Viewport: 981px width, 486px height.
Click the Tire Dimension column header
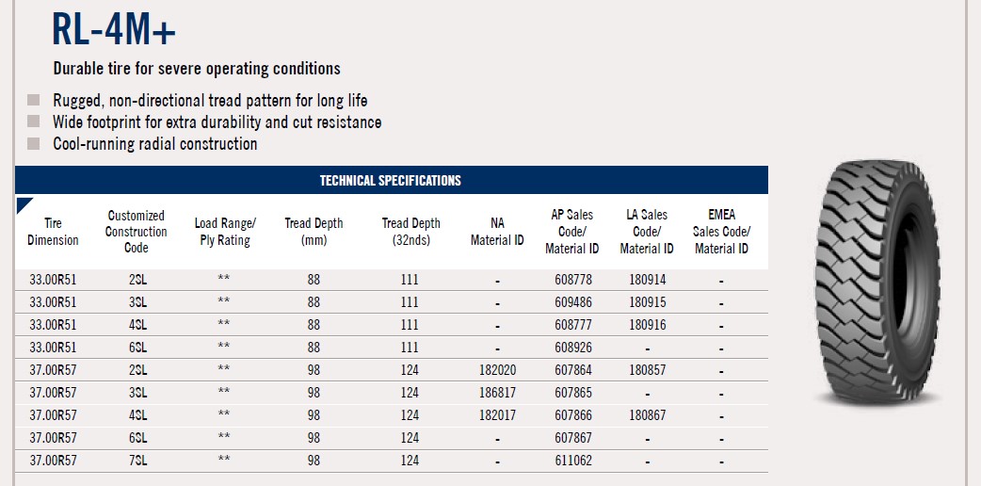coord(53,232)
